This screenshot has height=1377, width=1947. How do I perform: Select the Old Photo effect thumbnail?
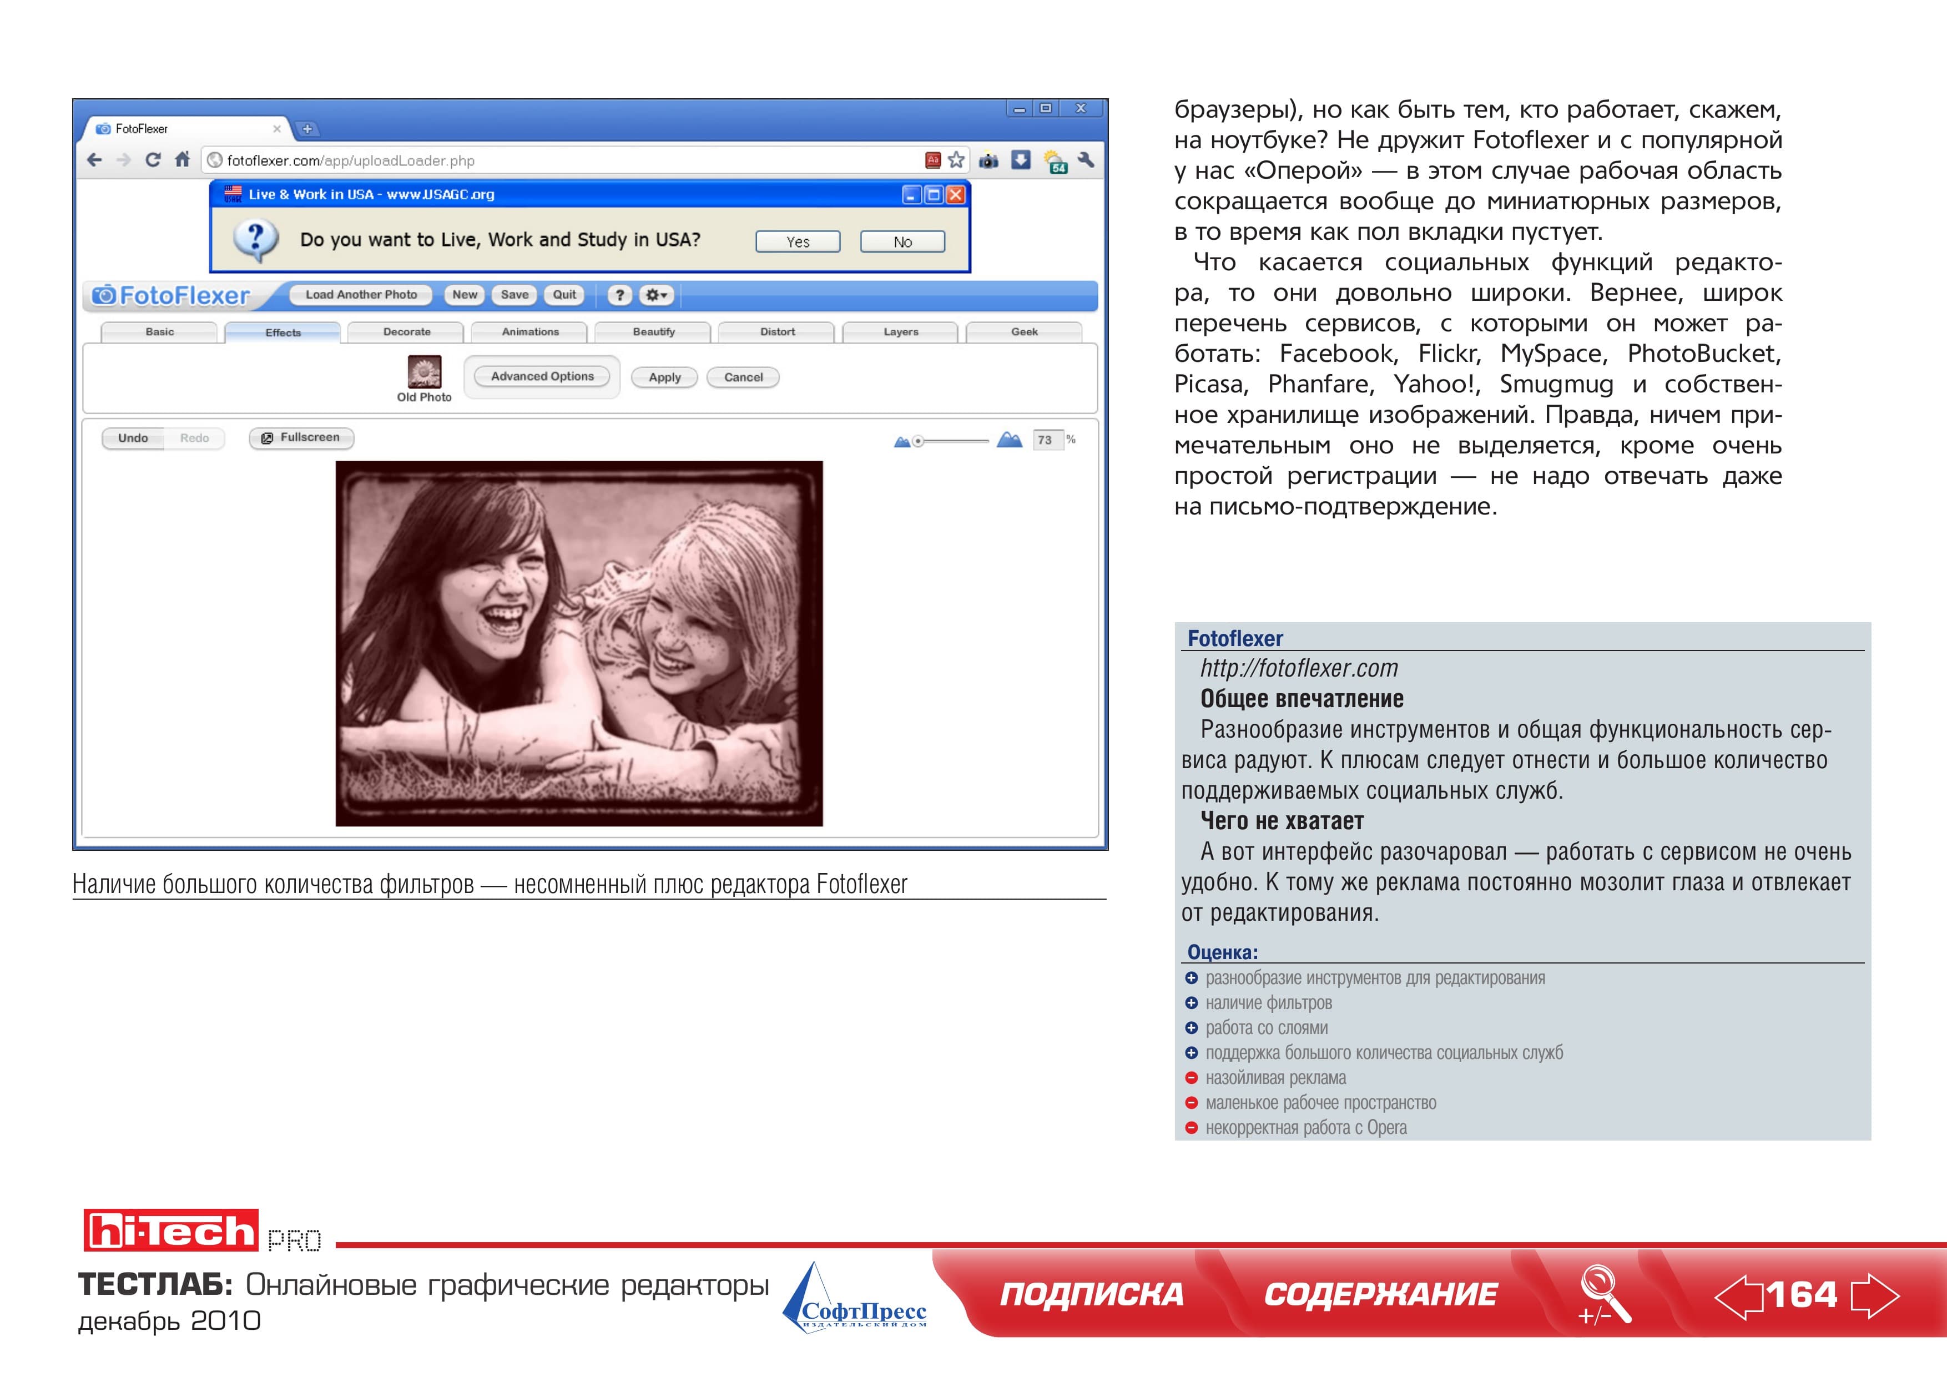(x=425, y=371)
